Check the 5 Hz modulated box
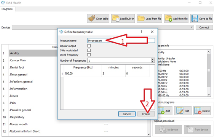The width and height of the screenshot is (214, 137). tap(89, 50)
